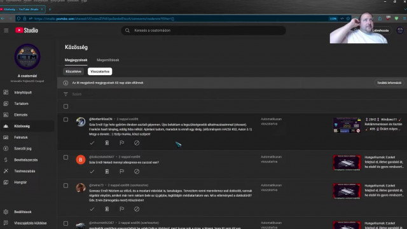Approve the dokkoló comment with checkmark
Image resolution: width=407 pixels, height=229 pixels.
[92, 209]
